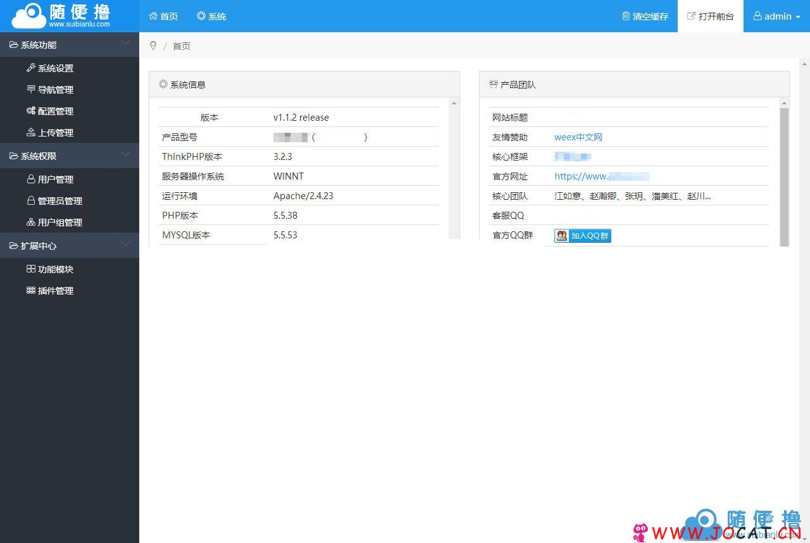Click the gear icon in 系统信息 header
This screenshot has height=543, width=810.
[x=163, y=84]
